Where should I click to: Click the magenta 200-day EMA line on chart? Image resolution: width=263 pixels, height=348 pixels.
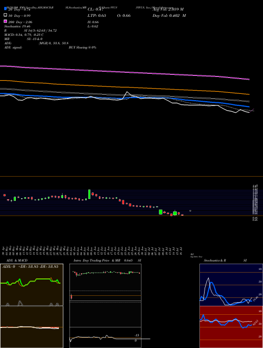(x=124, y=72)
